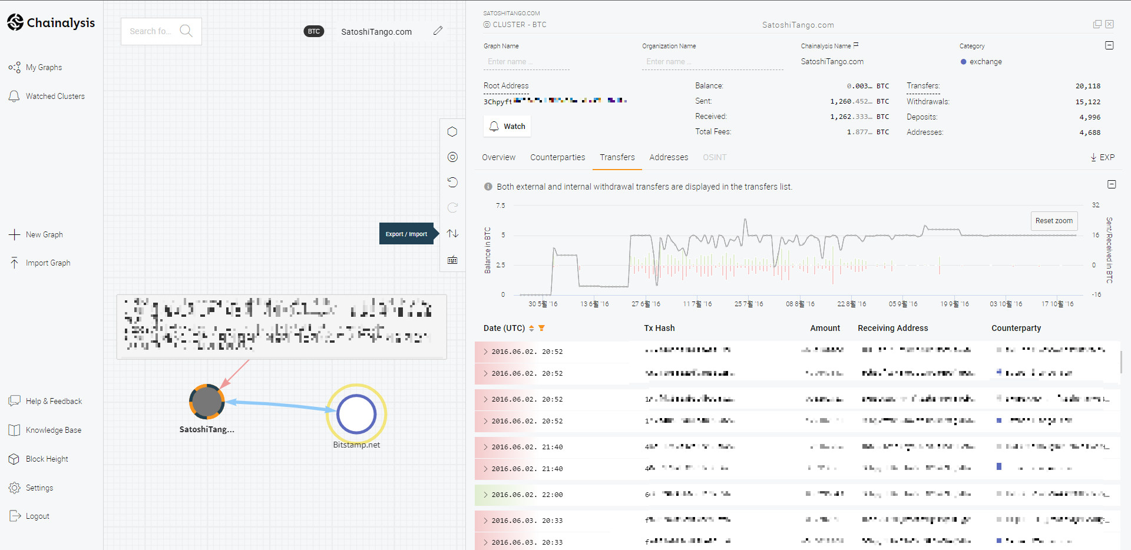
Task: Open Help & Feedback
Action: pyautogui.click(x=45, y=401)
